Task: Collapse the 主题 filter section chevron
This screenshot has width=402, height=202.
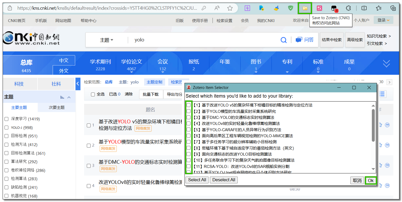Action: tap(69, 97)
